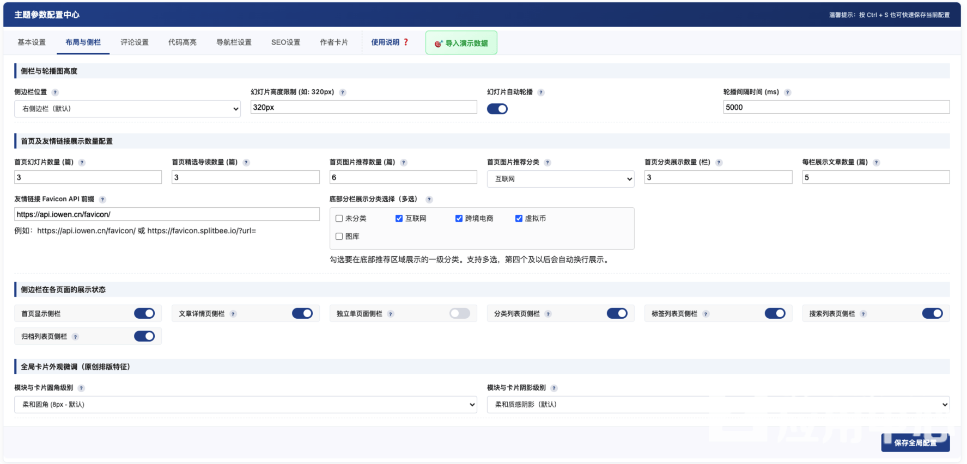Click help icon beside 首页分类展示数量
This screenshot has height=464, width=967.
pyautogui.click(x=719, y=163)
